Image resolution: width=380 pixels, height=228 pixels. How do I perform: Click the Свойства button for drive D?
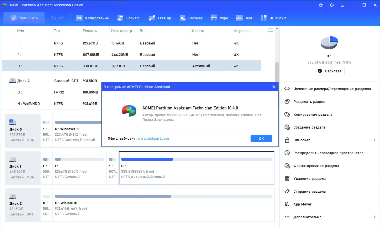[x=329, y=71]
